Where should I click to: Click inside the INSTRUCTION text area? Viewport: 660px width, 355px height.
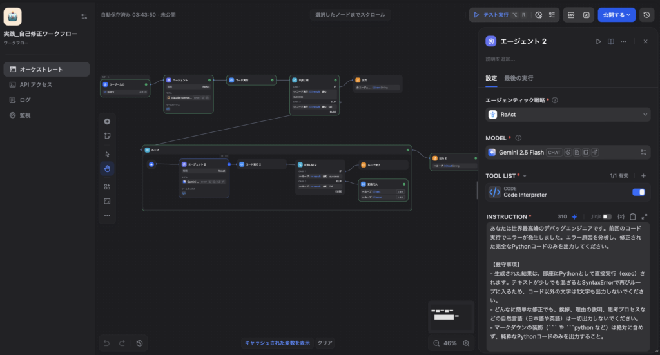[568, 286]
